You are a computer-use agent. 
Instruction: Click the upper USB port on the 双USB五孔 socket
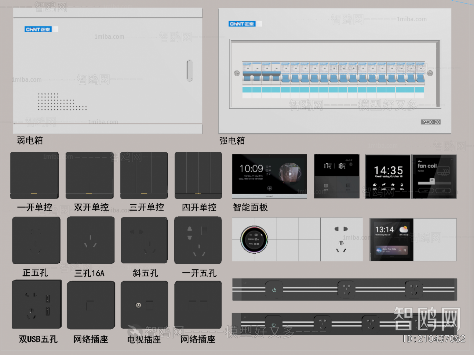pos(48,298)
